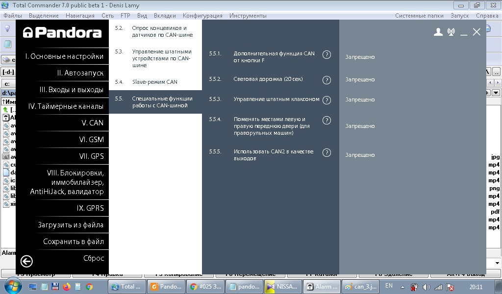Show help for swapping front doors setting
Screen dimensions: 502x294
click(x=326, y=121)
